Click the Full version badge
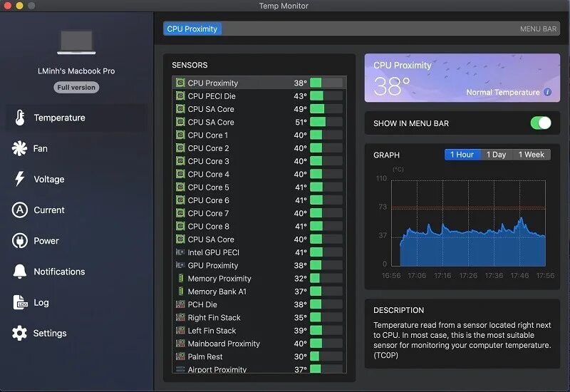Image resolution: width=570 pixels, height=392 pixels. click(76, 87)
